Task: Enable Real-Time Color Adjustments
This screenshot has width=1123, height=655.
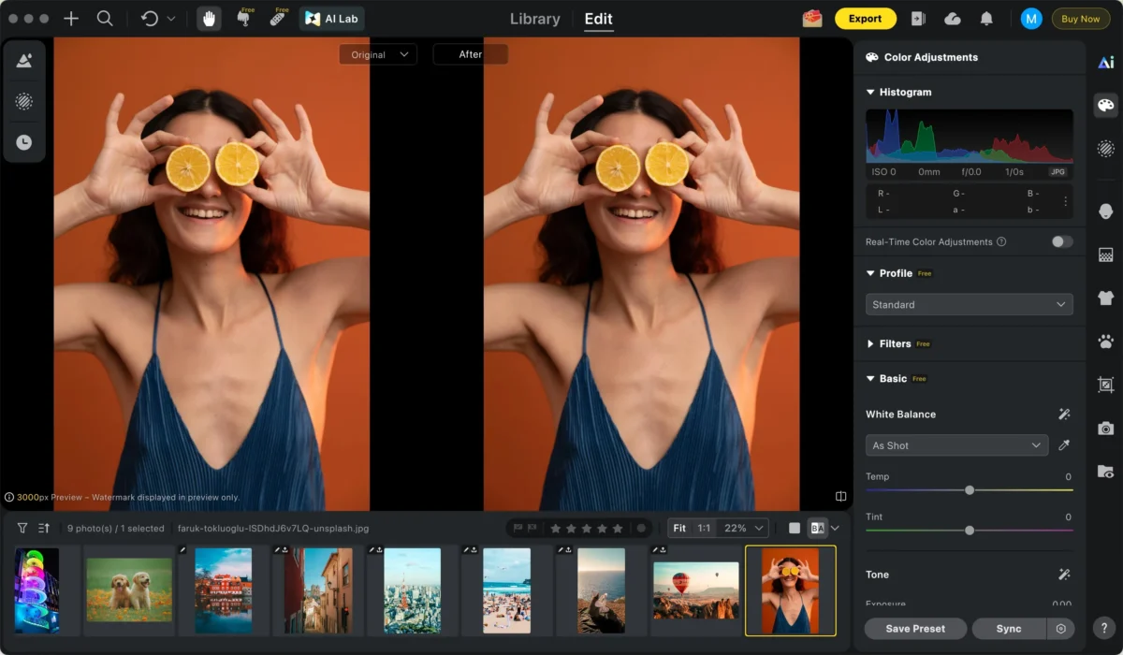Action: pos(1061,241)
